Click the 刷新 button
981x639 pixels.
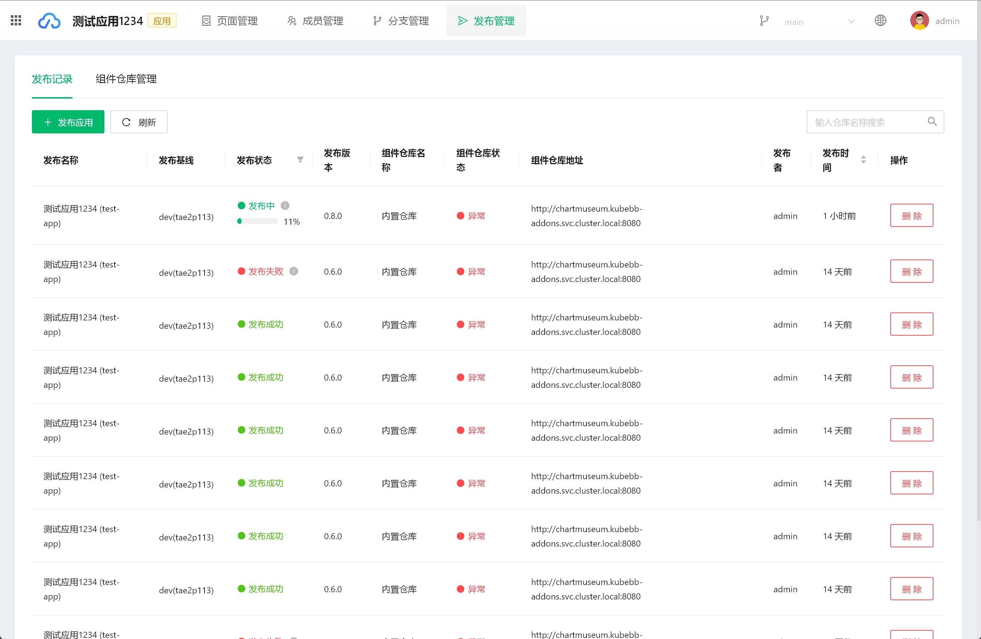pos(139,122)
